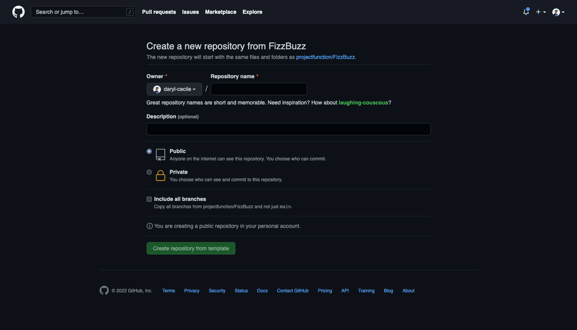Viewport: 577px width, 330px height.
Task: Go to Pull requests in top nav
Action: coord(159,12)
